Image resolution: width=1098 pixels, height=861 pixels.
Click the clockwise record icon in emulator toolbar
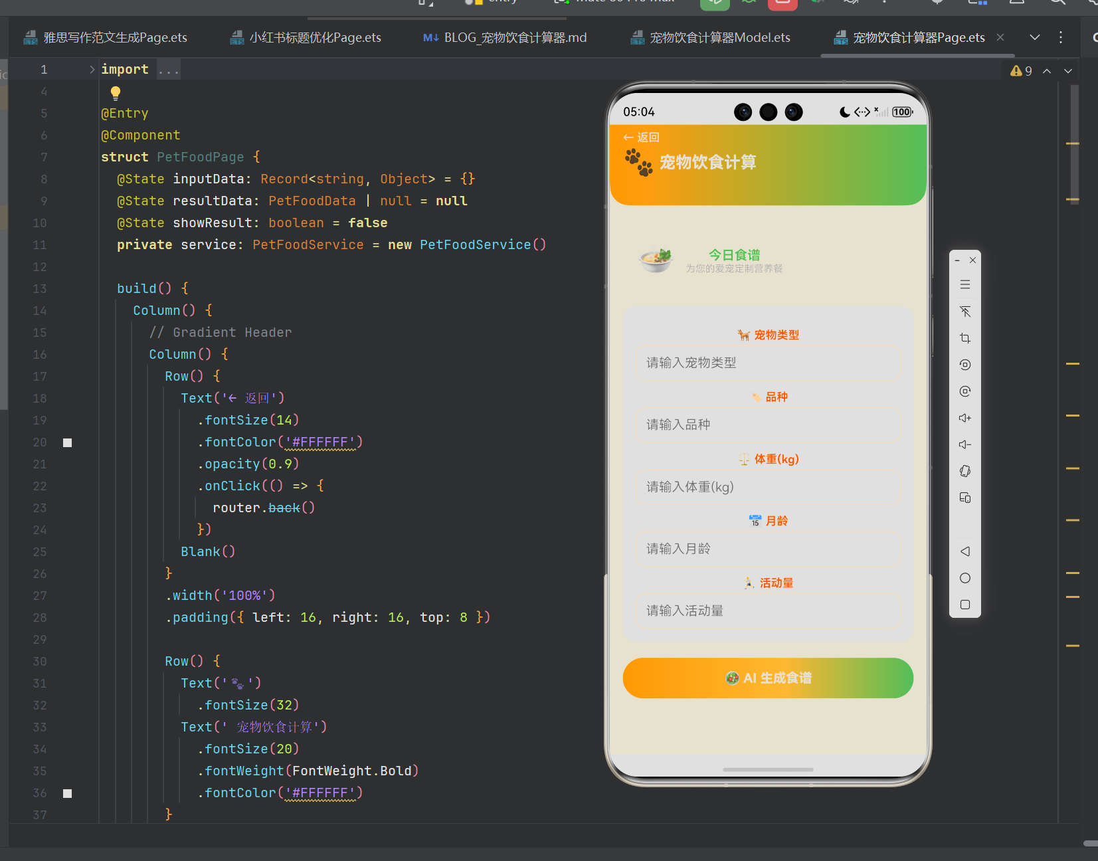(965, 391)
